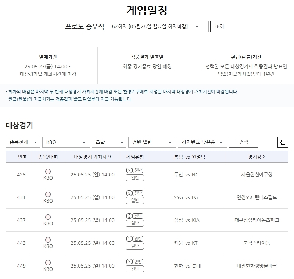Open the 경기번호 낮은순 sort dropdown

coord(201,142)
